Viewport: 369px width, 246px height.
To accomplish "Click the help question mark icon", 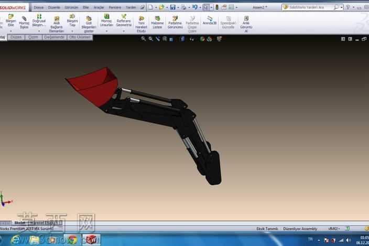I will pyautogui.click(x=348, y=7).
